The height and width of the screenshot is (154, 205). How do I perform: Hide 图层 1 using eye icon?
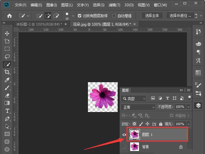pyautogui.click(x=124, y=135)
